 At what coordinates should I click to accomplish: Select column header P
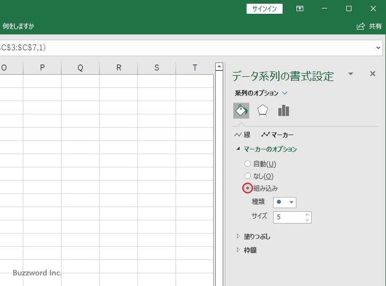click(42, 67)
